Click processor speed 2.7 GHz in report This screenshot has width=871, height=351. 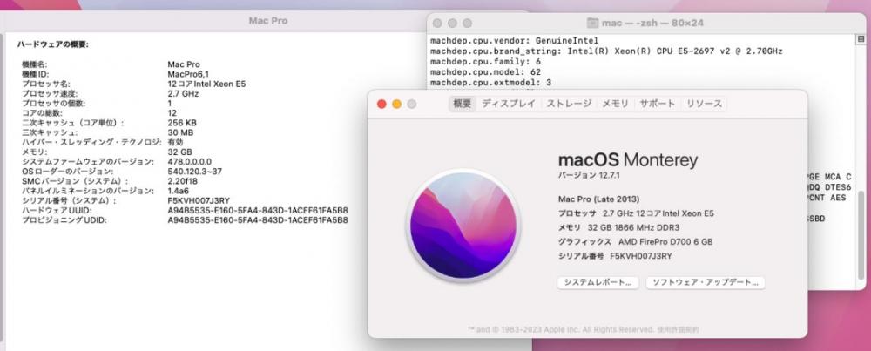coord(183,94)
